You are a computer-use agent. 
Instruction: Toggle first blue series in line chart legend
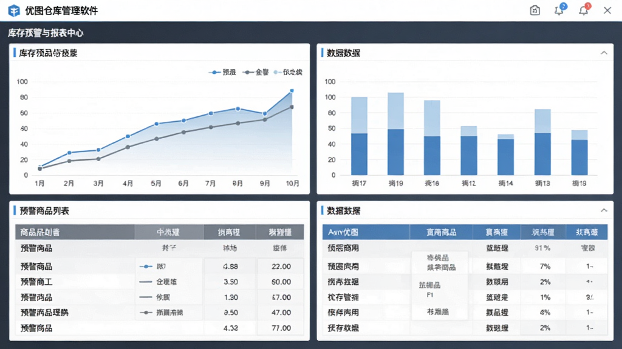coord(222,72)
